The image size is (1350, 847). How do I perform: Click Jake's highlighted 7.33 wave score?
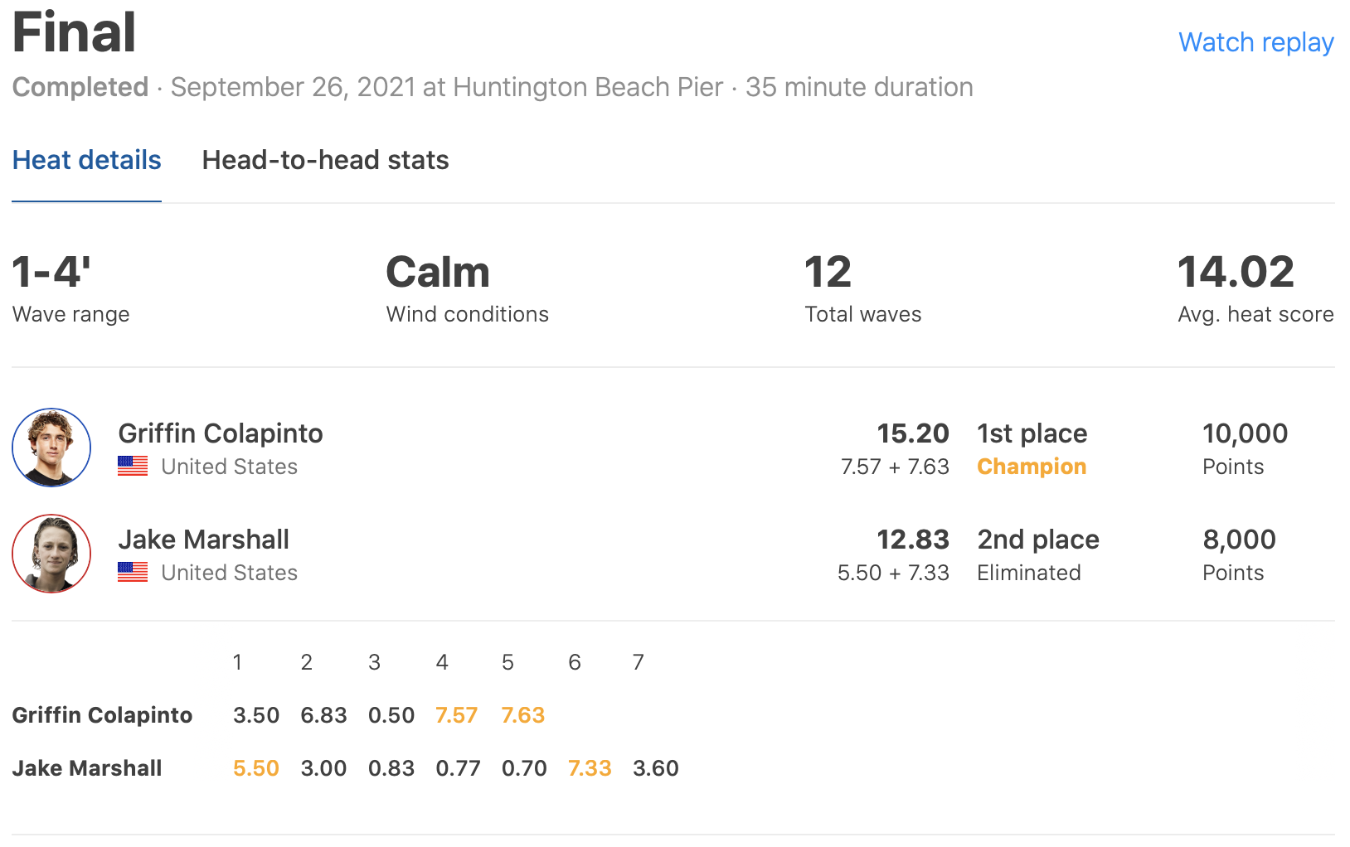click(x=590, y=768)
